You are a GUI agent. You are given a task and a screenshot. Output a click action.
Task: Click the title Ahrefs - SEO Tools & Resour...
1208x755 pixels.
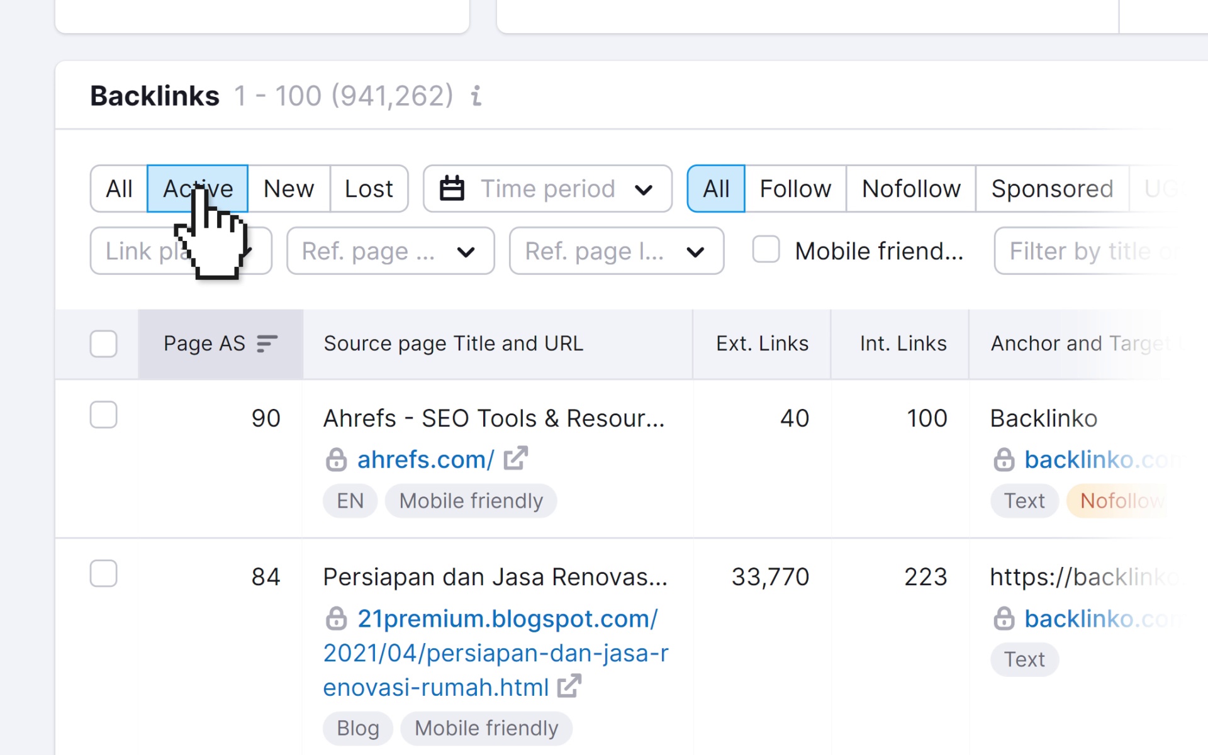point(494,418)
